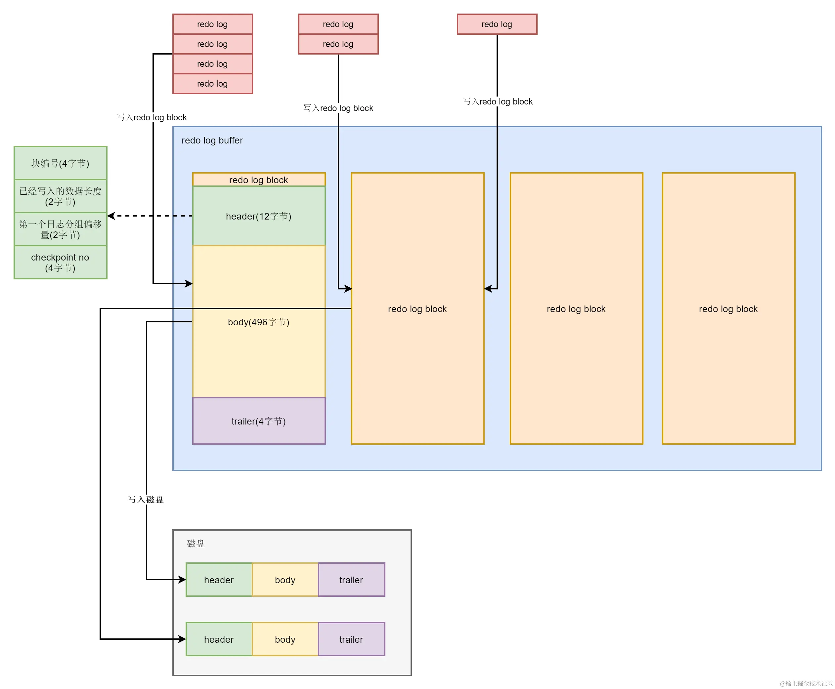The image size is (835, 689).
Task: Click the 写入redo log block label on the far left
Action: [x=151, y=117]
